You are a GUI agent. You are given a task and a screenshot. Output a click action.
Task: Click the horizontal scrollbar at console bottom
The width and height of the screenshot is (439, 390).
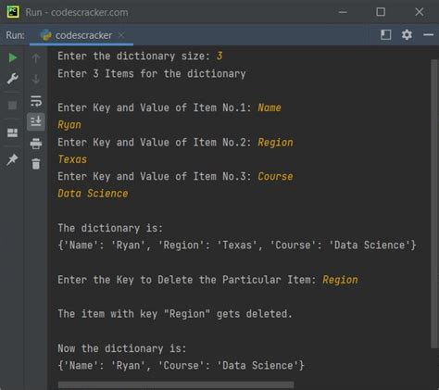pyautogui.click(x=176, y=384)
